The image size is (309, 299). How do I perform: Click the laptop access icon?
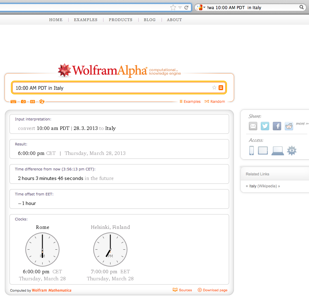point(278,151)
